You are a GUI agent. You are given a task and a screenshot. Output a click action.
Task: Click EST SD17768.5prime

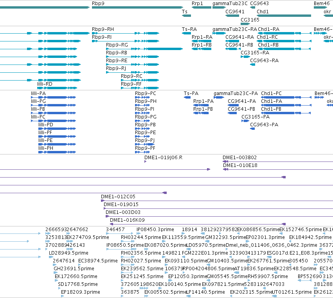point(59,288)
